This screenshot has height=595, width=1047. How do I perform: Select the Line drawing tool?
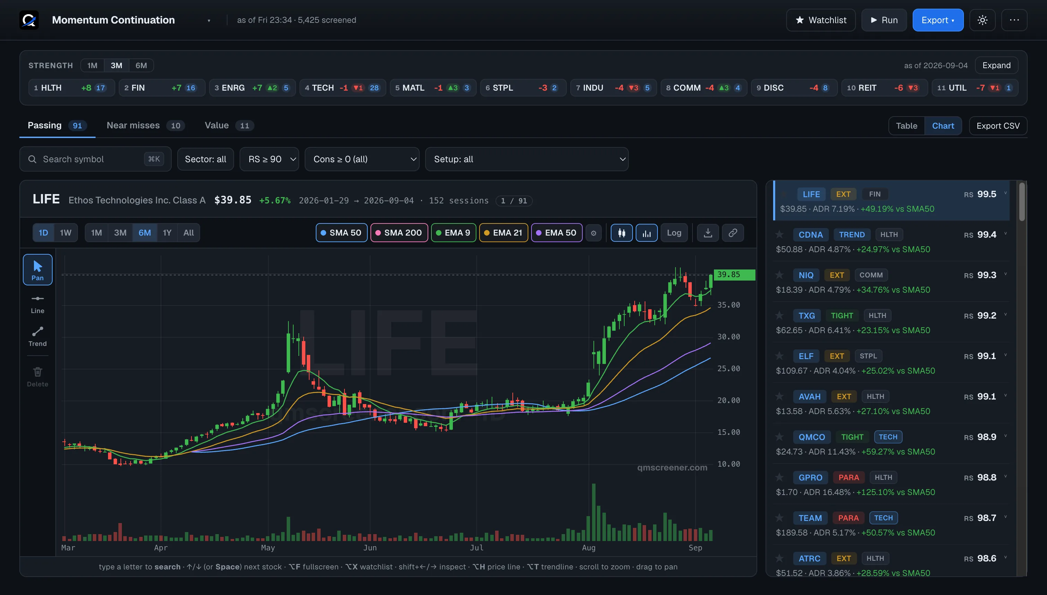[38, 304]
